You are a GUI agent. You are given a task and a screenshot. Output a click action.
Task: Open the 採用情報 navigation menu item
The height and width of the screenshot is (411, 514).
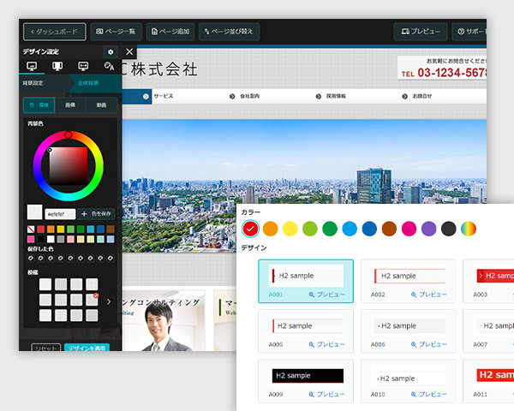coord(336,97)
